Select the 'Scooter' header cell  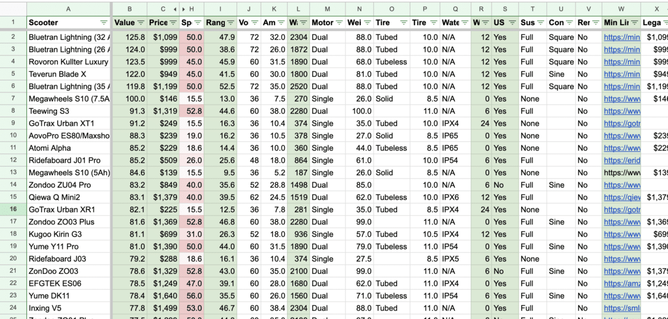(x=69, y=23)
